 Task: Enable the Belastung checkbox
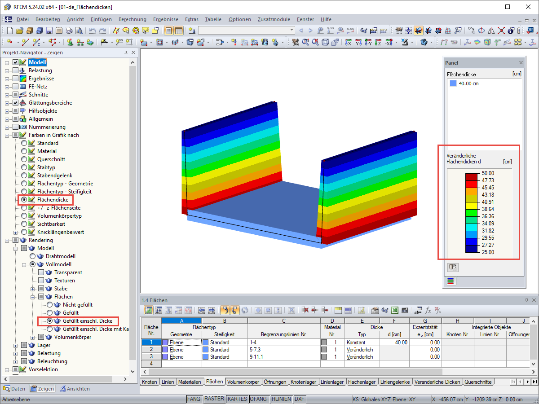point(16,70)
